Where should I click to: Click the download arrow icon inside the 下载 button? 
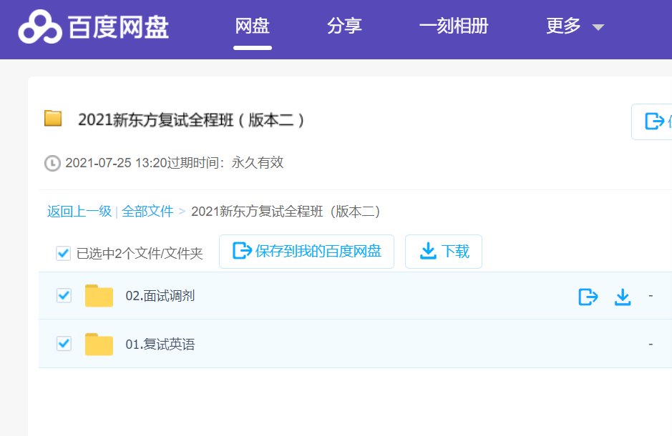428,251
